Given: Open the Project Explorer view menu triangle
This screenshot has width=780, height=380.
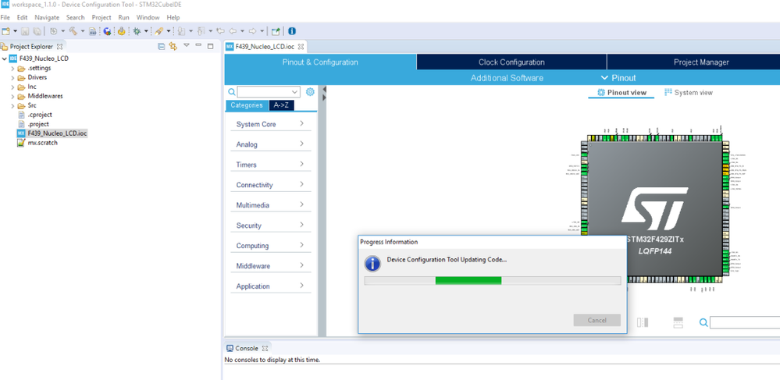Looking at the screenshot, I should coord(187,45).
